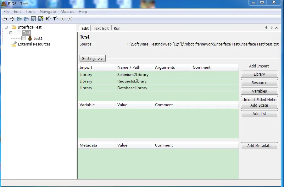Switch to the Edit tab
Viewport: 284px width, 187px height.
click(x=85, y=28)
